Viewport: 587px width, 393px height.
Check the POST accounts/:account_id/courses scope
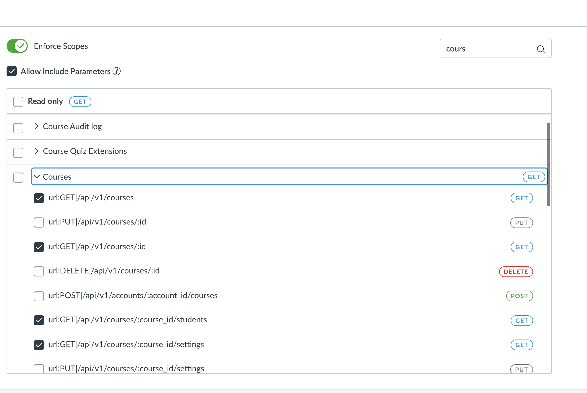(x=39, y=296)
